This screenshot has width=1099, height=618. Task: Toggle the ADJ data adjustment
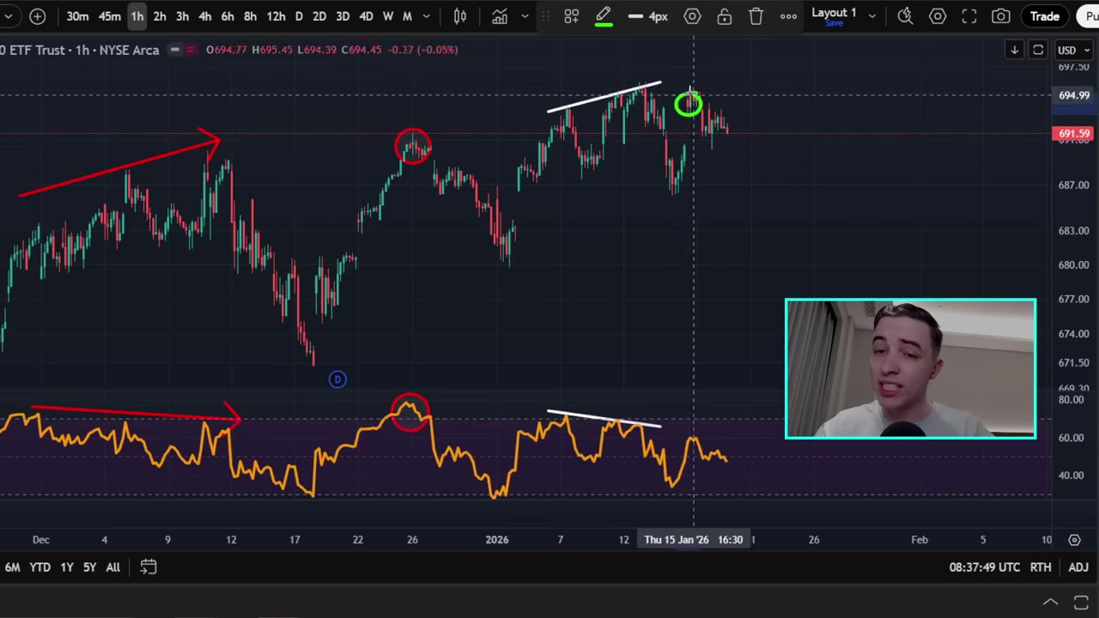pyautogui.click(x=1078, y=566)
